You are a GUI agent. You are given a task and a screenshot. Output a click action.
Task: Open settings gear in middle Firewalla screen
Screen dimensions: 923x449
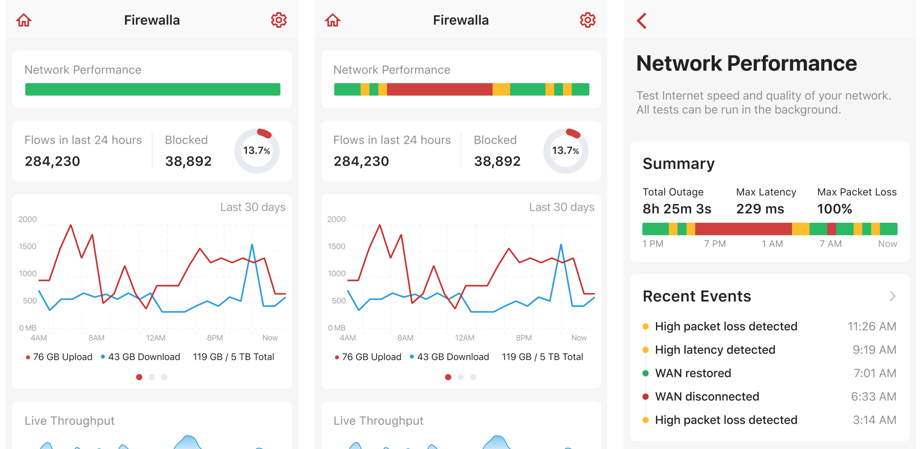(x=587, y=20)
